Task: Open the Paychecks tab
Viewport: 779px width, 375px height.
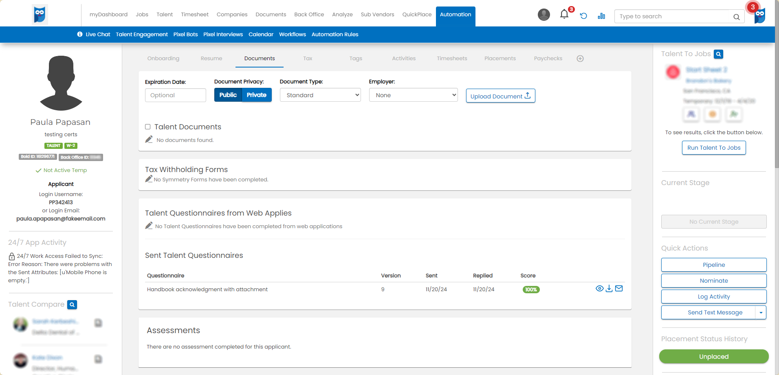Action: point(548,59)
